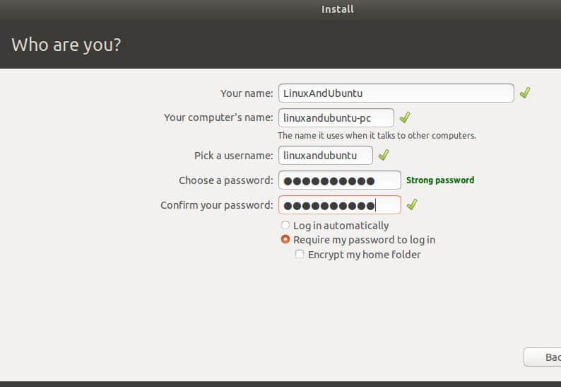
Task: Click the checkmark next to Confirm password field
Action: pyautogui.click(x=412, y=205)
